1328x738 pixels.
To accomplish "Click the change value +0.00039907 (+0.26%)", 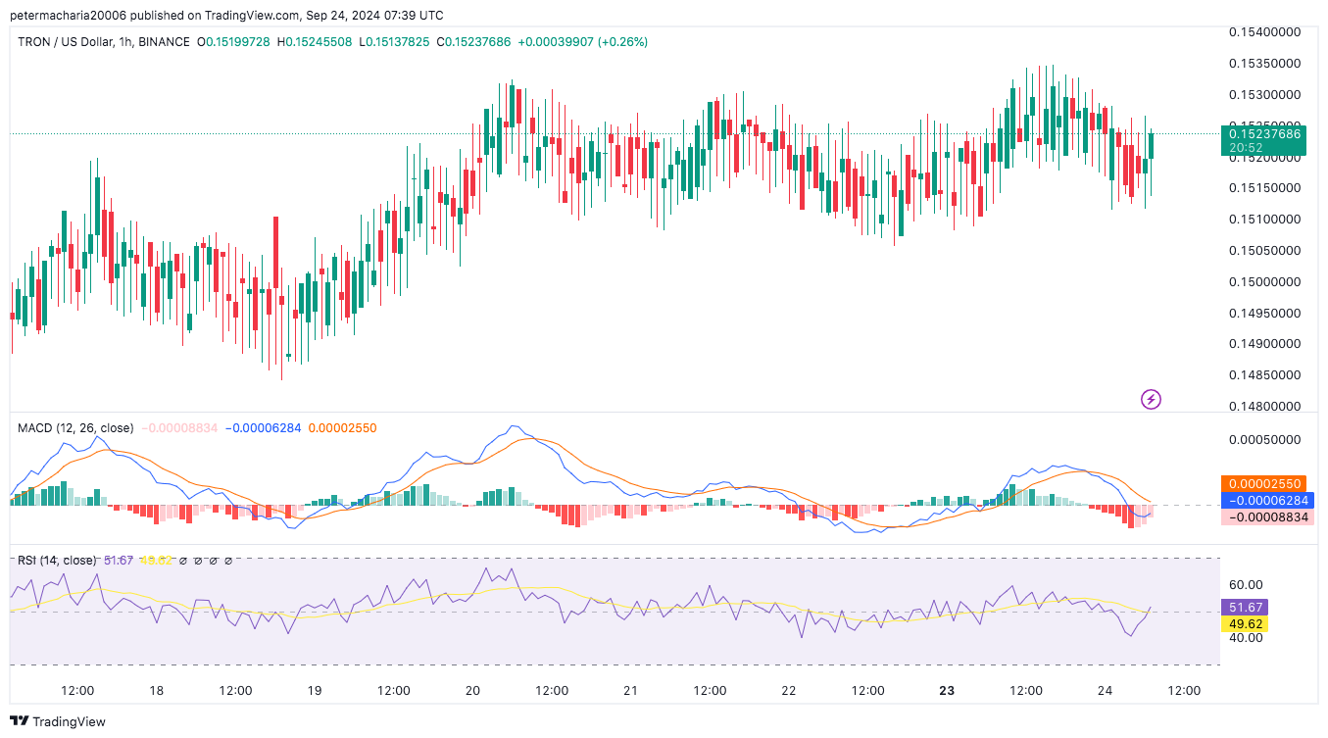I will 582,42.
